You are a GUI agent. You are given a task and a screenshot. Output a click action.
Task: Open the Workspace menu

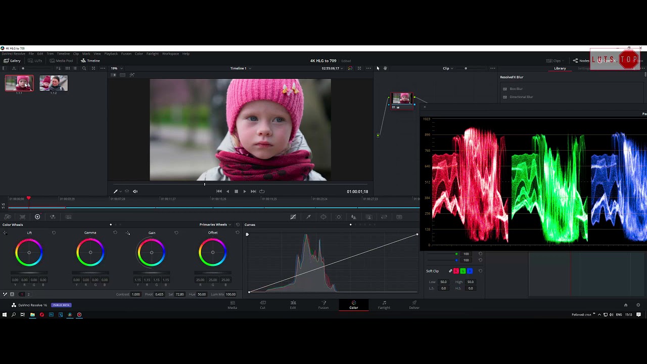[170, 54]
